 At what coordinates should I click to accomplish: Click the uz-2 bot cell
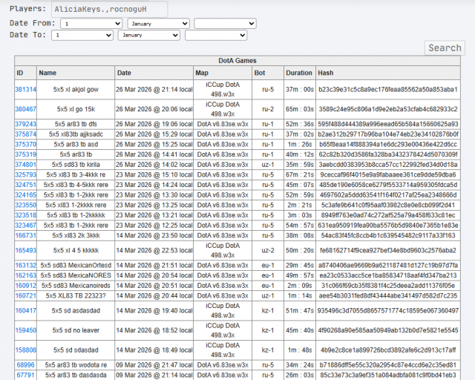268,250
